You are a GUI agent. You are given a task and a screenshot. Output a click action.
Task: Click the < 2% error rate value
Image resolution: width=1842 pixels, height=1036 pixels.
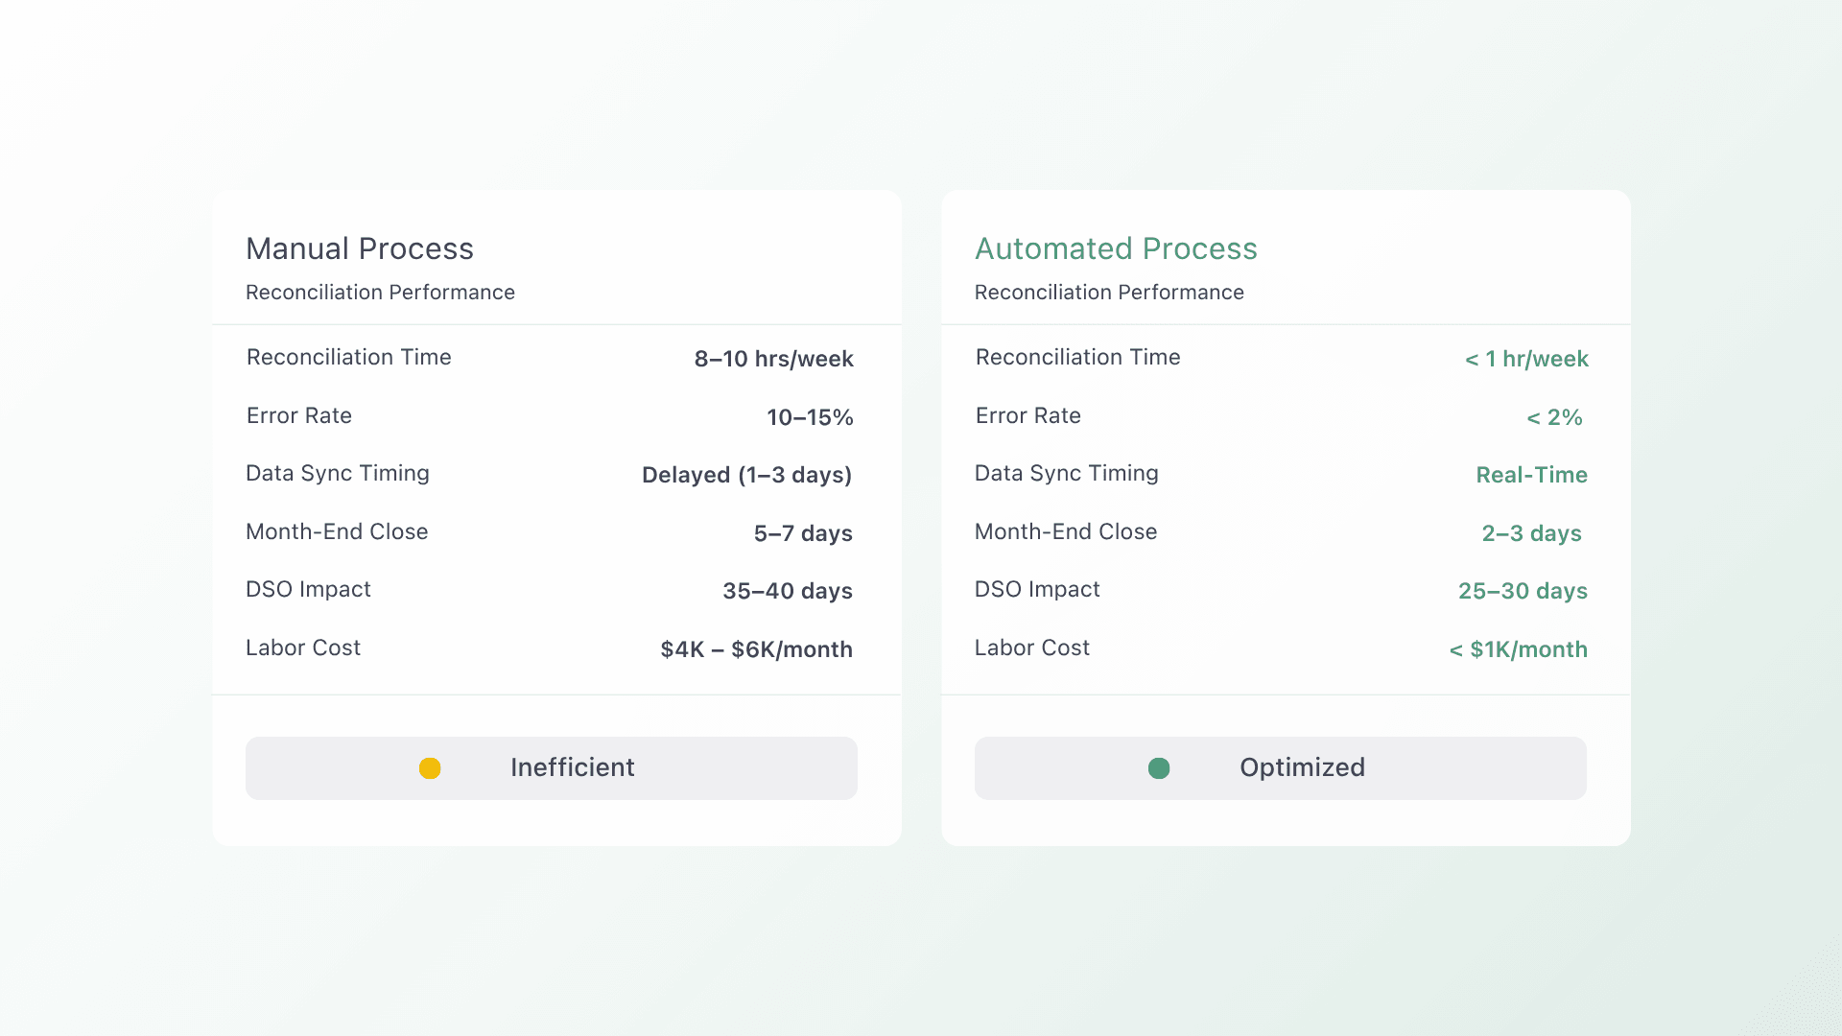(1554, 417)
